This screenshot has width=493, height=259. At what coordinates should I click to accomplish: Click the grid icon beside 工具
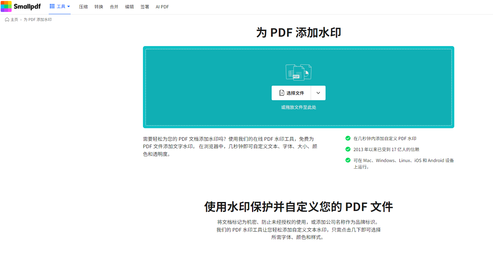click(52, 6)
